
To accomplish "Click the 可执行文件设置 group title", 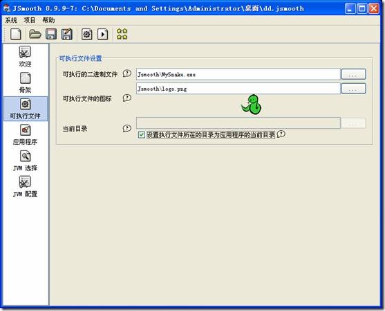I will [x=81, y=58].
